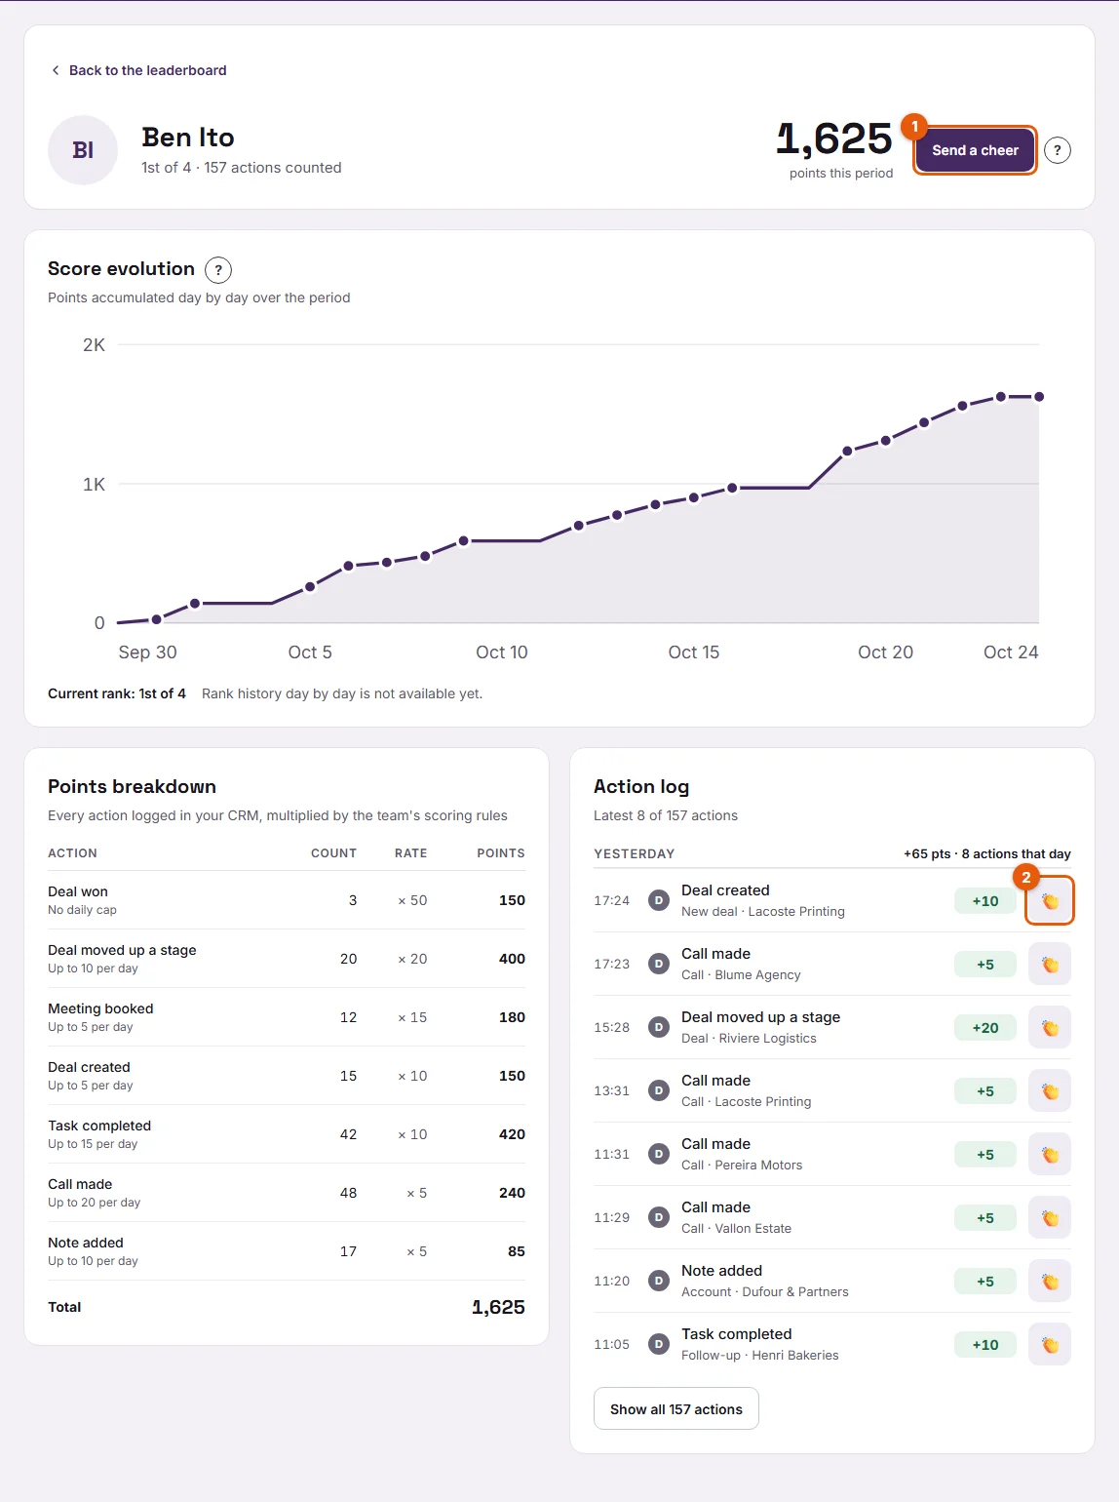Screen dimensions: 1119x1502
Task: Click the Call made points value 240
Action: pyautogui.click(x=512, y=1193)
